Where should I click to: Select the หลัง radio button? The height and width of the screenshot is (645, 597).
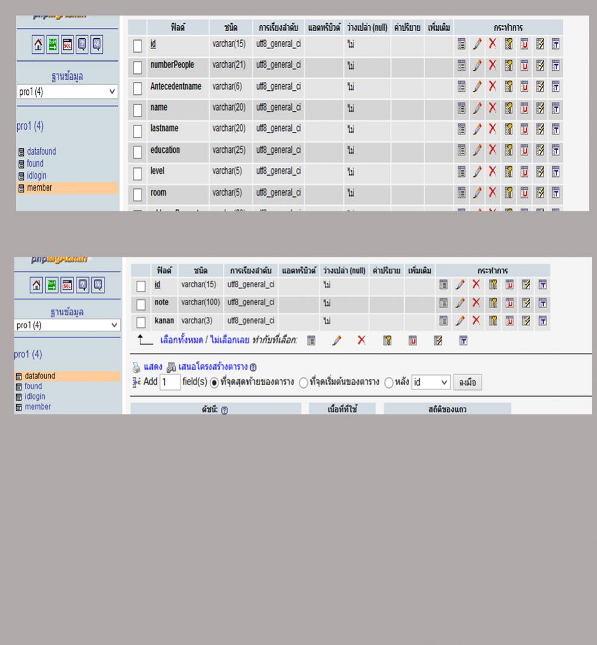(389, 383)
